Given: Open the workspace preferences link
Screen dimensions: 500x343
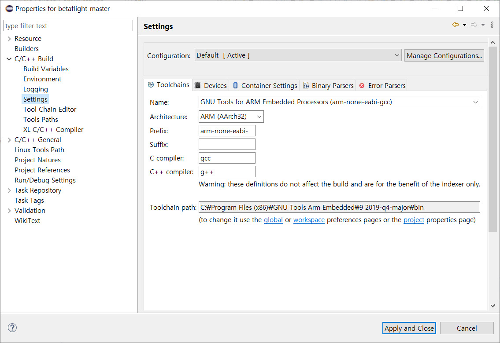Looking at the screenshot, I should 309,220.
